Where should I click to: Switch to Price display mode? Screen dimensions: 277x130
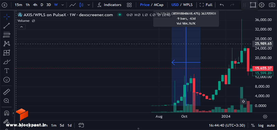click(145, 5)
